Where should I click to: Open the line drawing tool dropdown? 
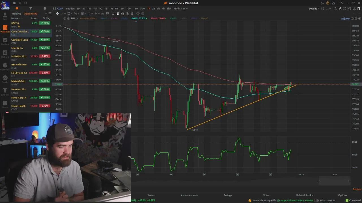(65, 14)
